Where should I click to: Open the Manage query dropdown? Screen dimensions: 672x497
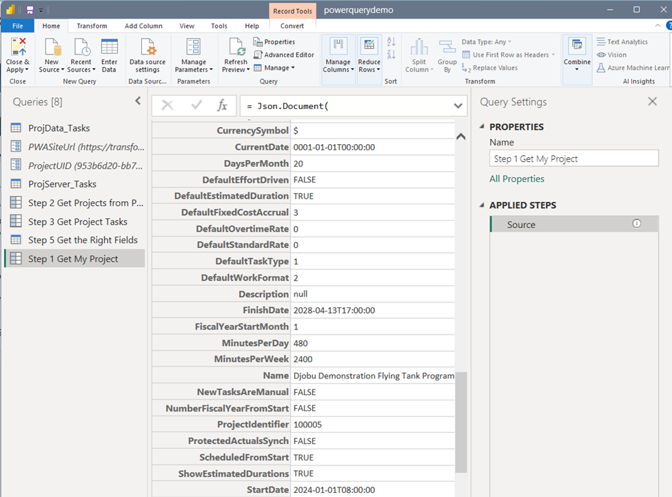(274, 68)
